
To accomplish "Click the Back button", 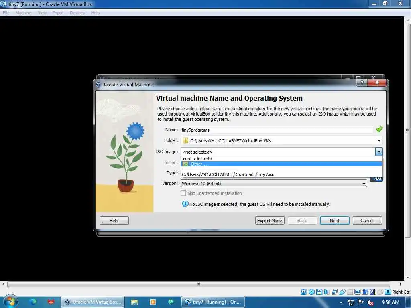I will click(302, 221).
